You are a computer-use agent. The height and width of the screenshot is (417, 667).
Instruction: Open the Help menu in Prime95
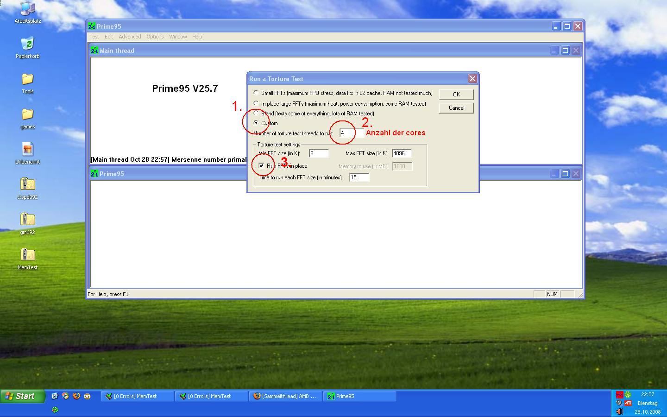click(197, 37)
